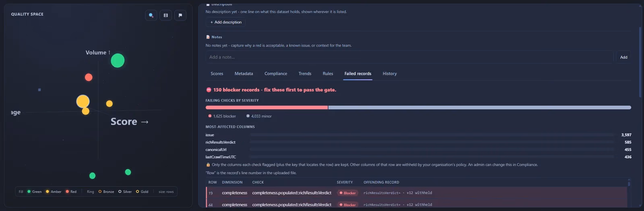Screen dimensions: 644x211
Task: Switch to the Rules tab
Action: (328, 73)
